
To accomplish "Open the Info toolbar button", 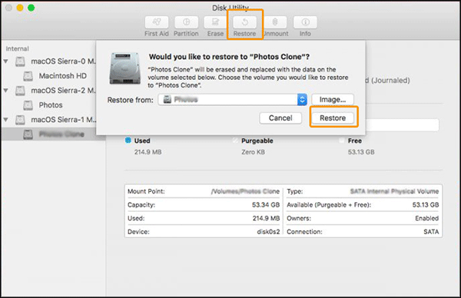I will [x=305, y=22].
